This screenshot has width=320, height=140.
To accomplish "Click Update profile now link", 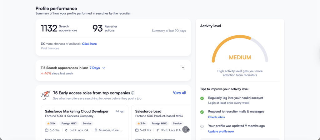I will point(221,131).
